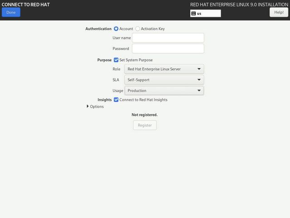290x218 pixels.
Task: Click the Role label
Action: click(x=116, y=69)
